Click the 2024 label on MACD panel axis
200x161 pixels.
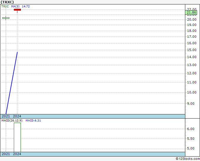coord(17,154)
